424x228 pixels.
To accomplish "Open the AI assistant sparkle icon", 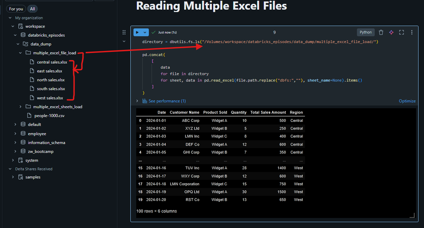I will point(391,32).
